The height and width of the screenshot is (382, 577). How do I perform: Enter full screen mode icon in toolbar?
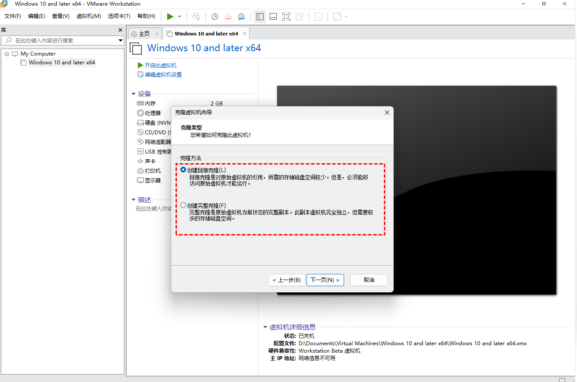[x=286, y=17]
